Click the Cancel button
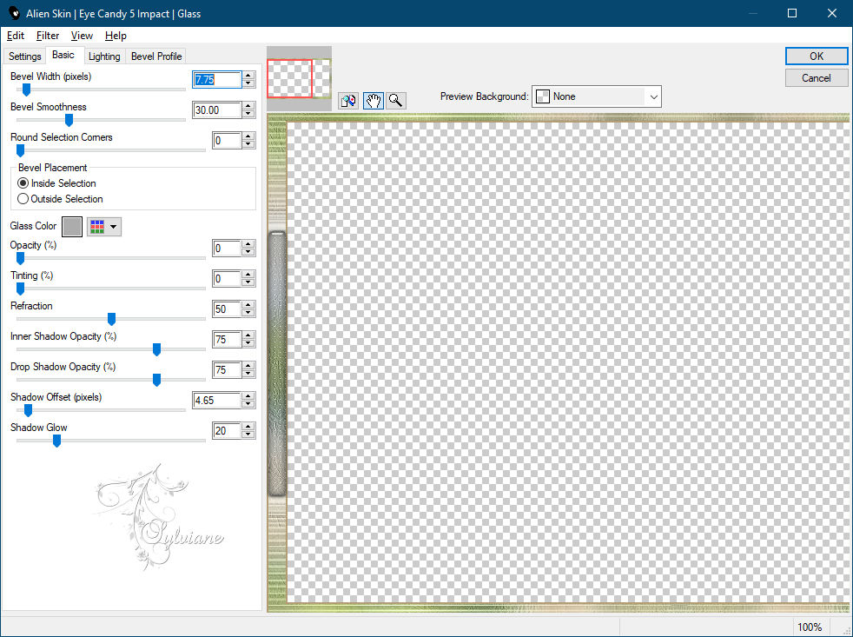This screenshot has width=853, height=637. coord(816,78)
